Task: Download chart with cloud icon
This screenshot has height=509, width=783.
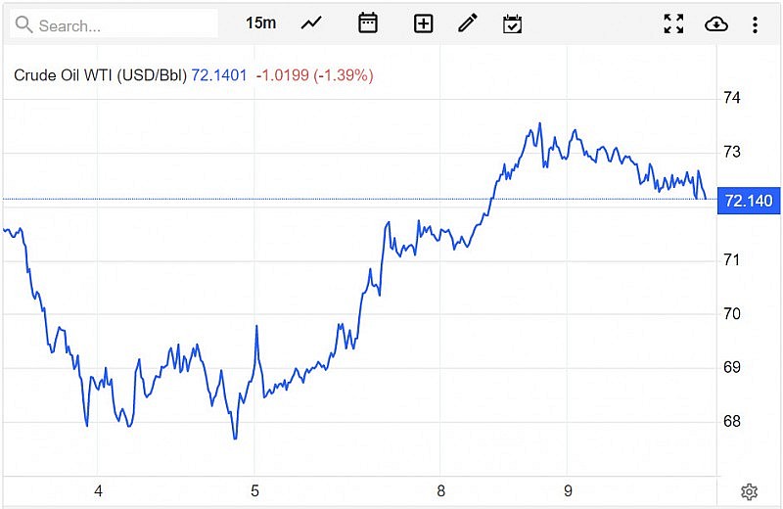Action: coord(716,23)
